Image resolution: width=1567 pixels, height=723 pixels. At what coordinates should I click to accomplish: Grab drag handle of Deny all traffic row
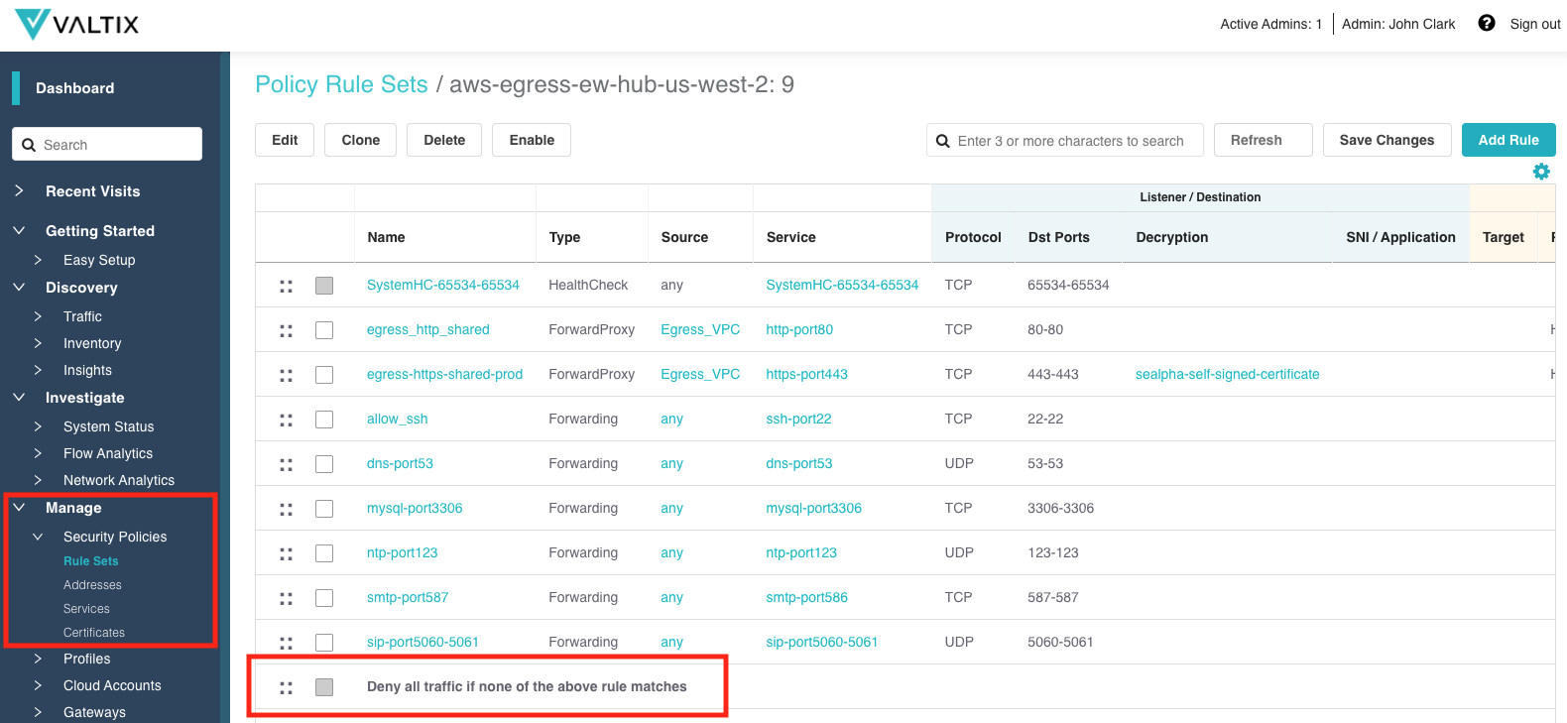coord(286,687)
